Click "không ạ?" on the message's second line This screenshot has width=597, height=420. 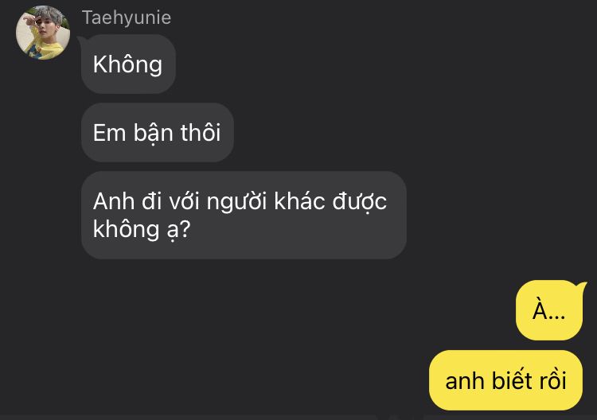(142, 230)
